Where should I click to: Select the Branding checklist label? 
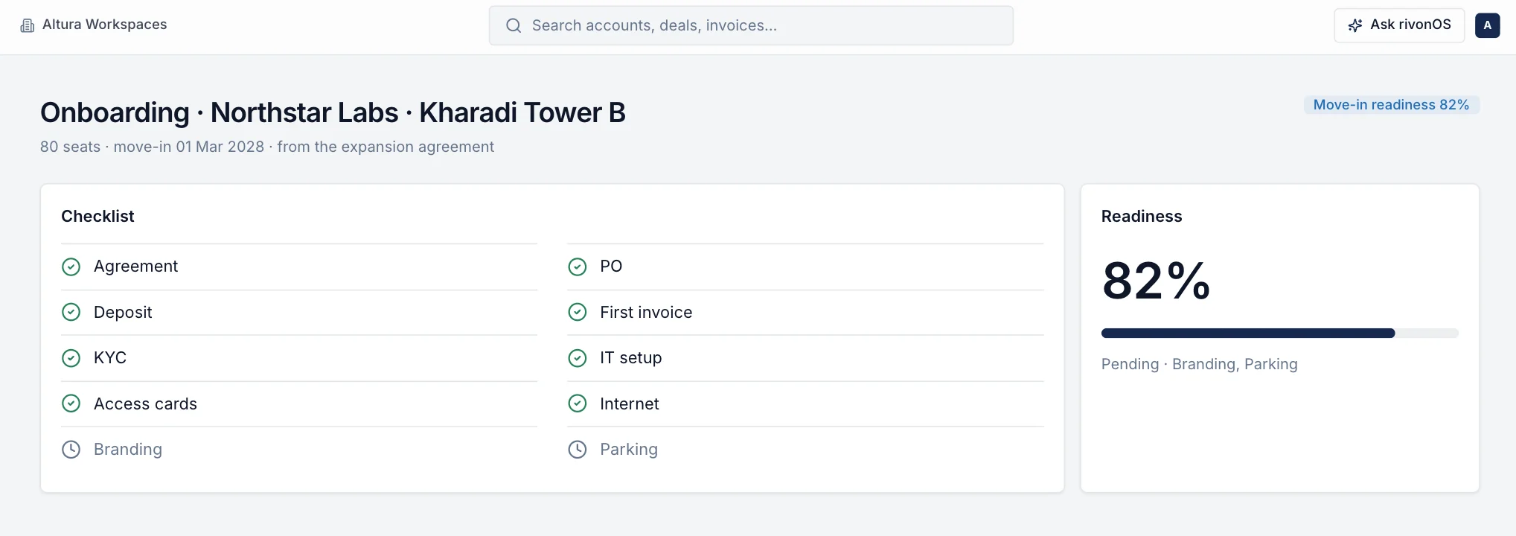128,450
